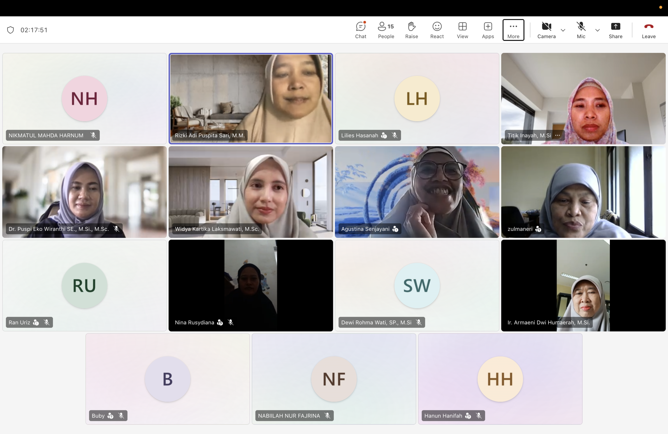Open More options on Titik Inayah's tile

[x=557, y=135]
